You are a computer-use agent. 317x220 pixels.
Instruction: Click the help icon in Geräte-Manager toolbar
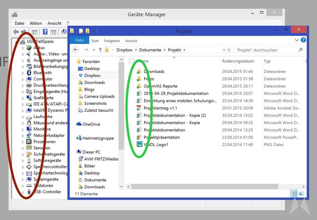click(x=45, y=32)
